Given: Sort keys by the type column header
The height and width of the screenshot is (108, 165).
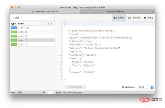Looking at the screenshot, I should (x=13, y=24).
